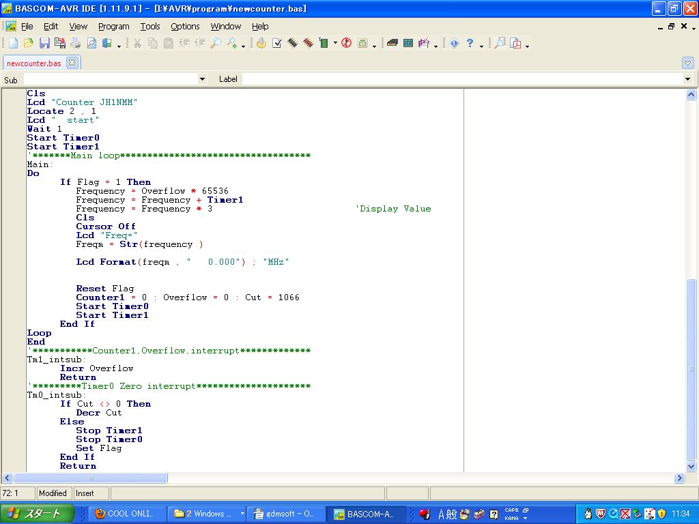Screen dimensions: 699x524
Task: Click the blue information diamond icon
Action: pos(454,43)
